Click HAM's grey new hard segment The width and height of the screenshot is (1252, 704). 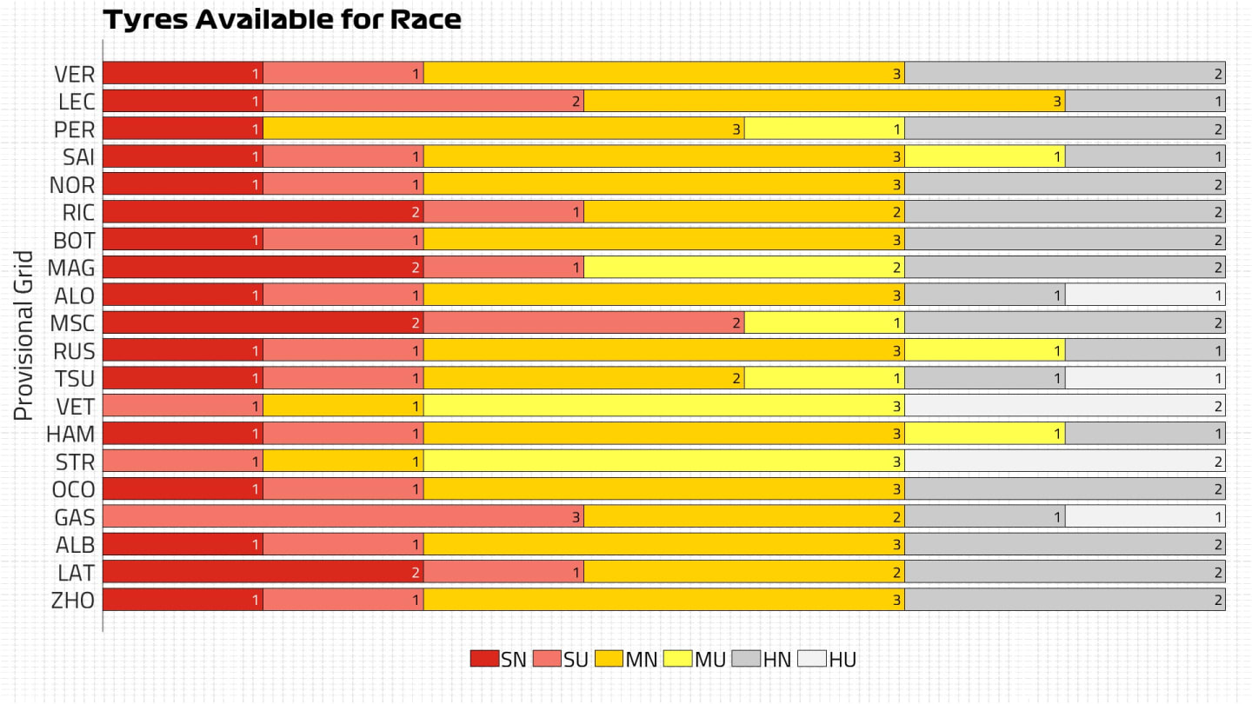point(1145,433)
